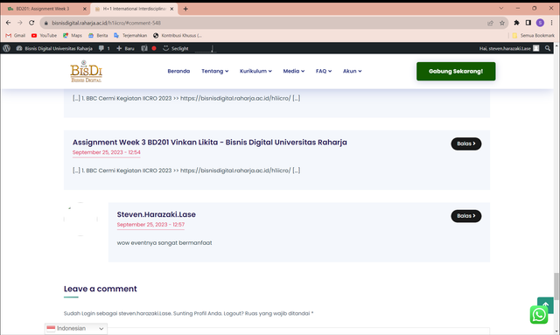
Task: Expand the Akun dropdown menu
Action: click(x=352, y=71)
